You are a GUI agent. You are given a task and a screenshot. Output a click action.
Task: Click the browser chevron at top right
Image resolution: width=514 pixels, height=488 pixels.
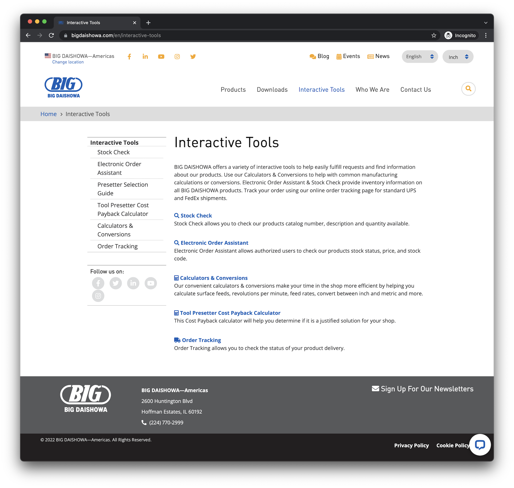point(486,22)
